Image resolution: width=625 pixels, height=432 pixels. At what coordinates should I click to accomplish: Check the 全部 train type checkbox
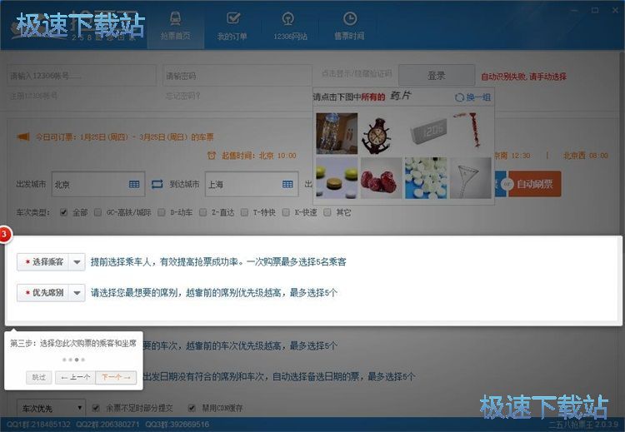[64, 212]
